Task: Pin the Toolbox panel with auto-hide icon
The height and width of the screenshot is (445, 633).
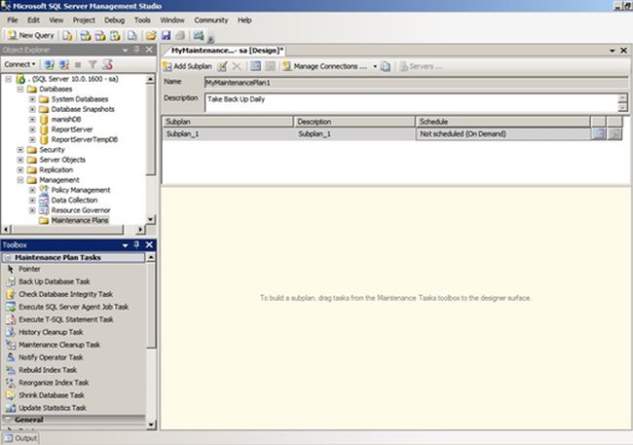Action: (136, 244)
